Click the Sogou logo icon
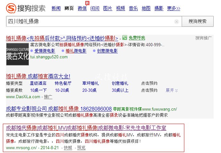Screen dimensions: 221x153 pyautogui.click(x=12, y=8)
